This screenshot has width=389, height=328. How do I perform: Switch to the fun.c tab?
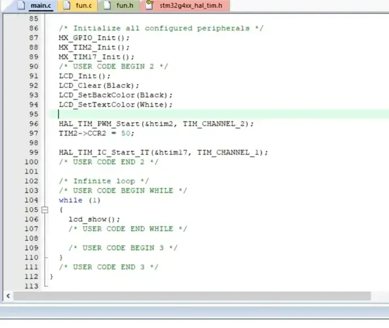[x=82, y=6]
